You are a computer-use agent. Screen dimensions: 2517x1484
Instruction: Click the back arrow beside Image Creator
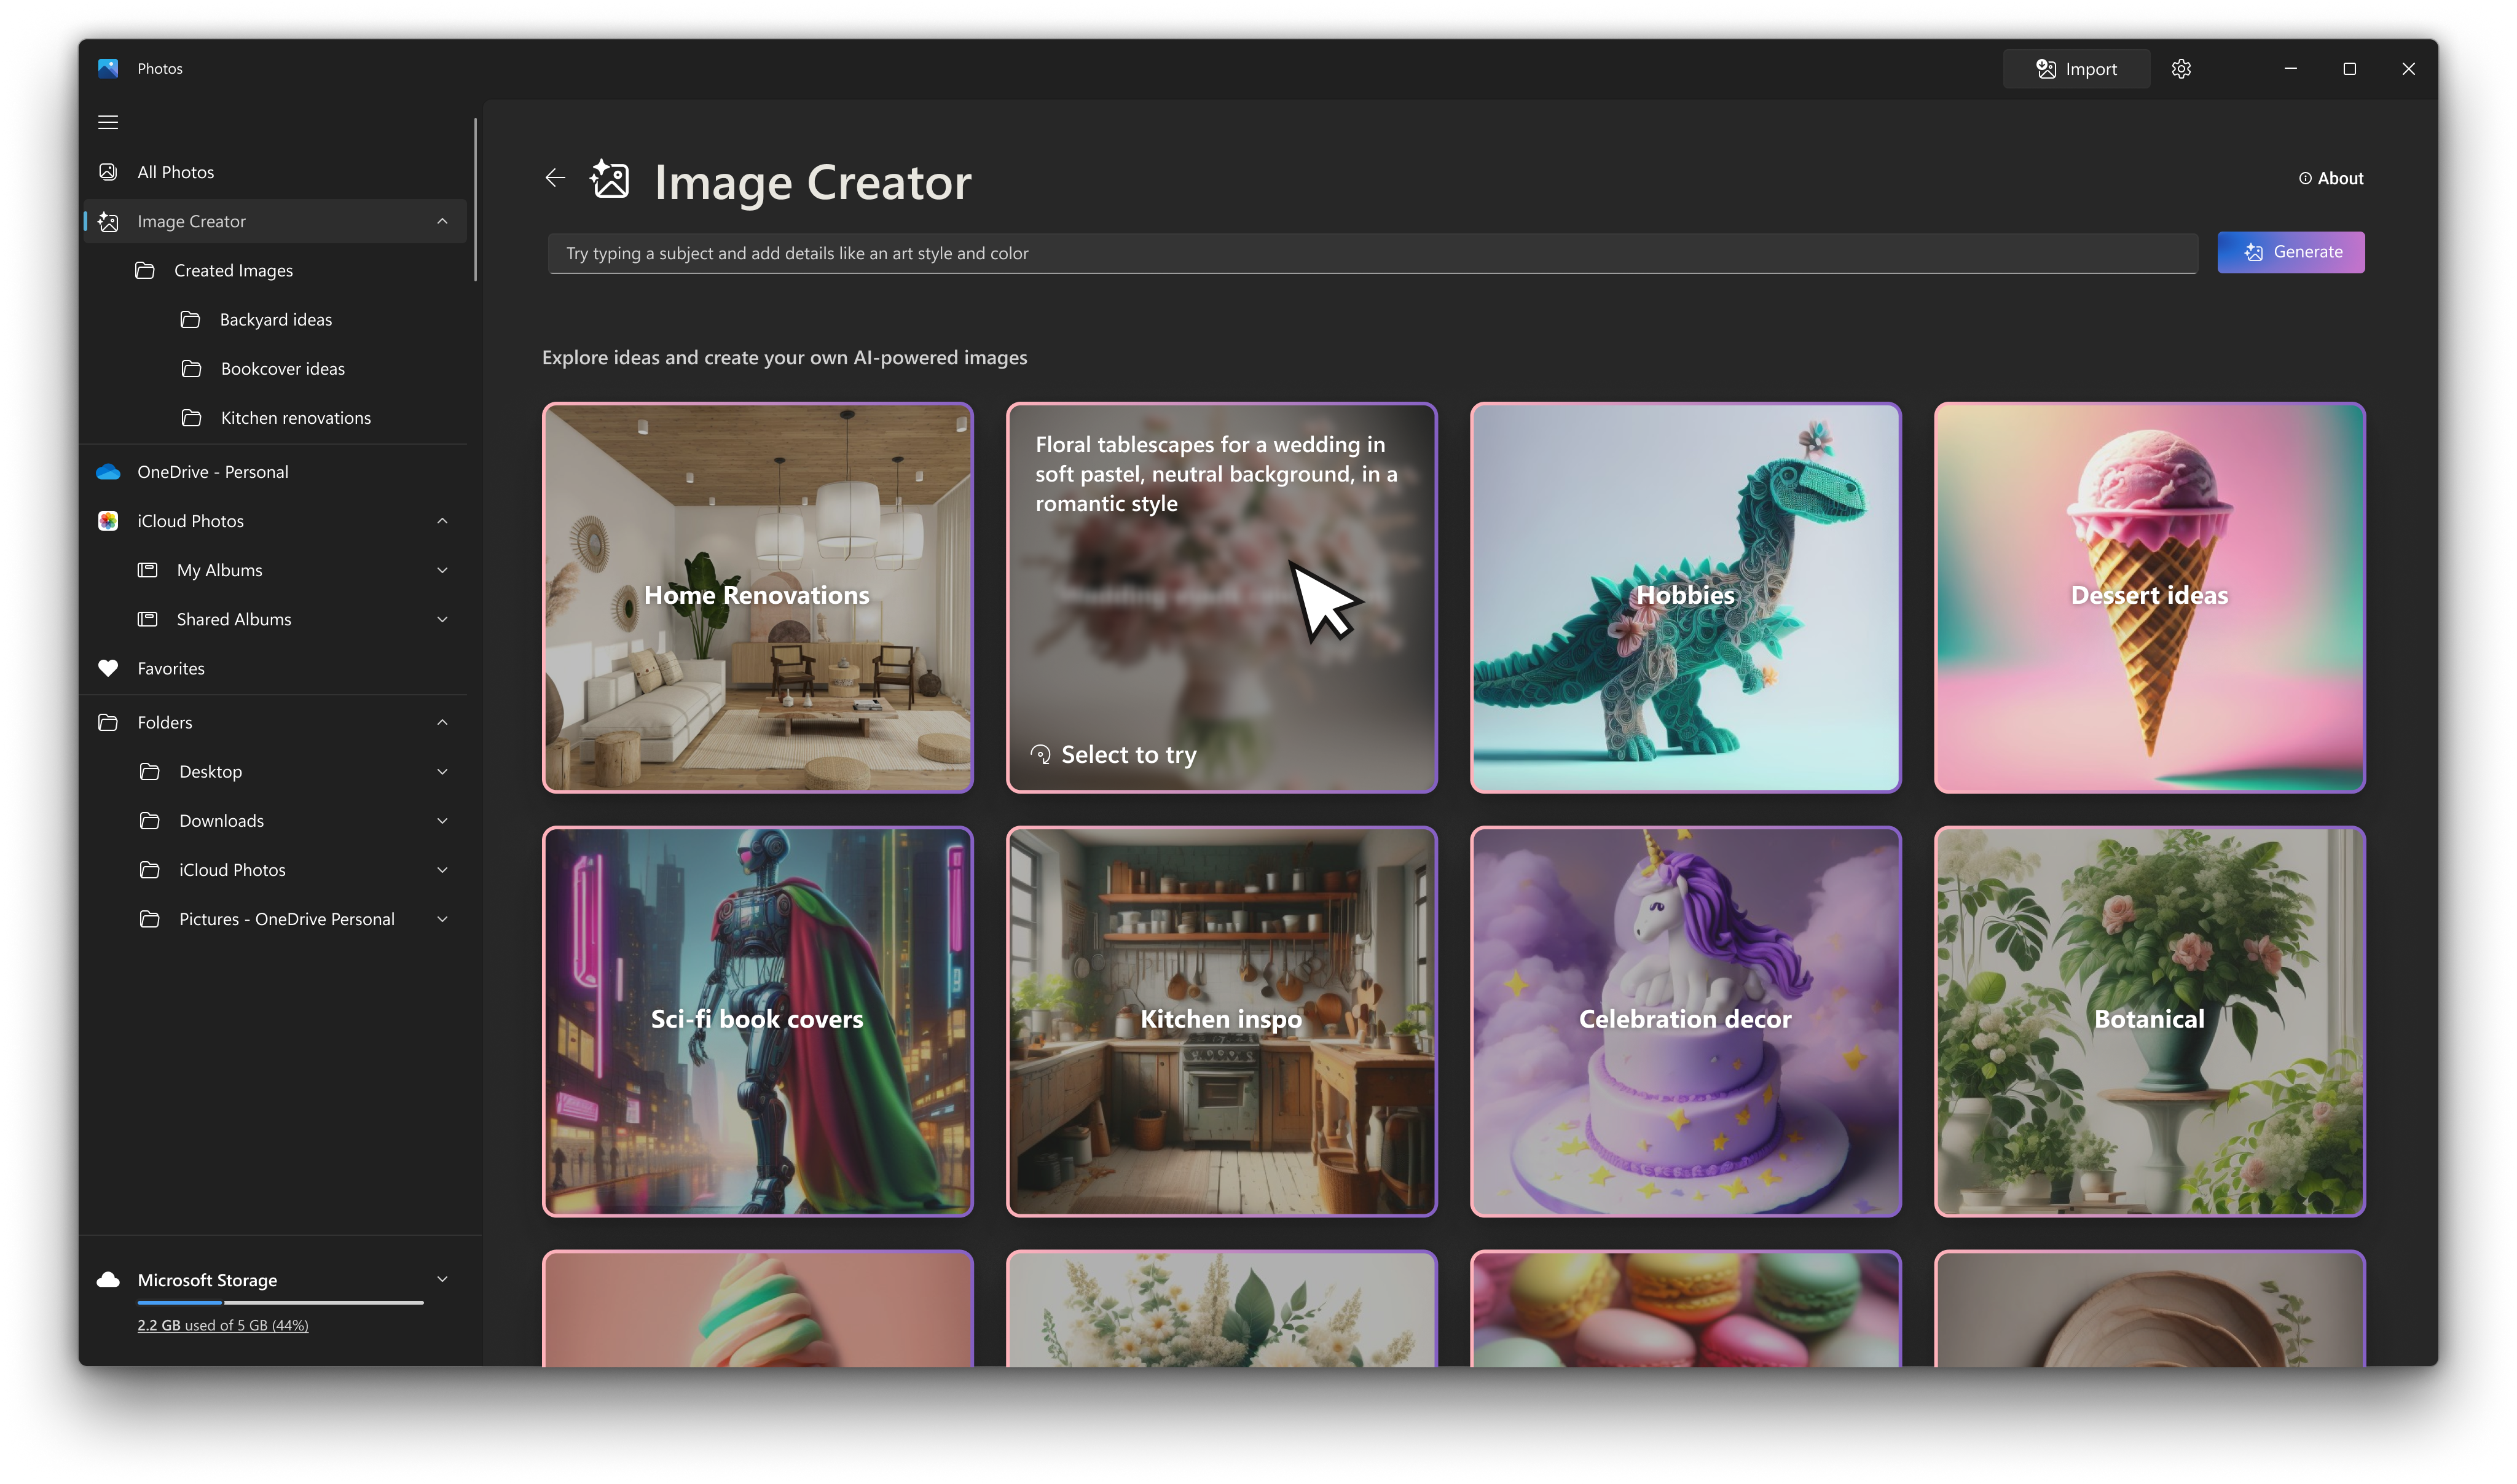click(556, 178)
